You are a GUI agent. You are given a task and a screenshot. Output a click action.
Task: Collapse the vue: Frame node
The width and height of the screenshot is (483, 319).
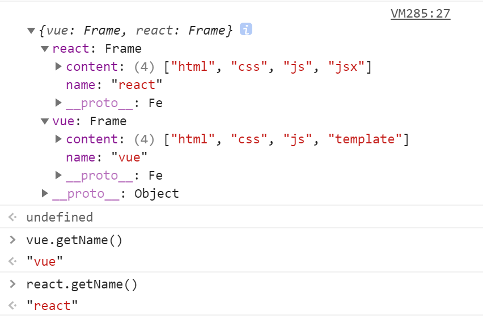point(45,121)
